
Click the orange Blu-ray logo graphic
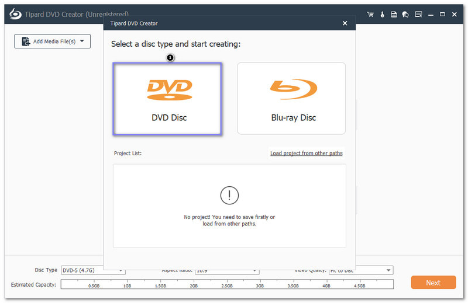coord(294,89)
